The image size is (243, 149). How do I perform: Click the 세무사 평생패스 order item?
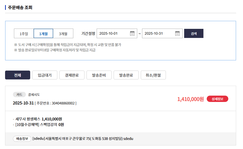pyautogui.click(x=39, y=119)
